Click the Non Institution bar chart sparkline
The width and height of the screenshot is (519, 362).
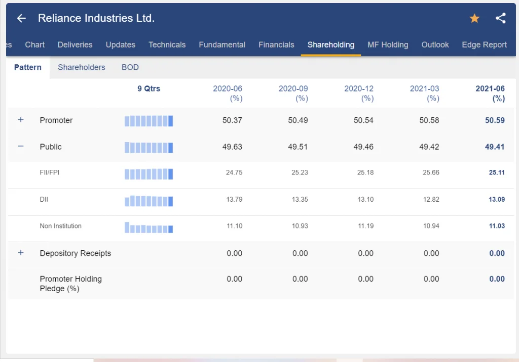[x=149, y=228]
